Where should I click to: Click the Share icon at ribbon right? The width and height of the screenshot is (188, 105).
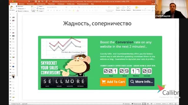click(152, 4)
